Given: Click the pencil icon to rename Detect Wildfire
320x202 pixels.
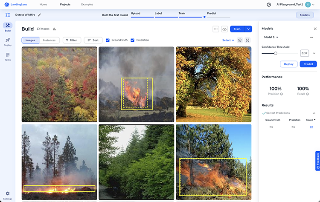Looking at the screenshot, I should [40, 15].
